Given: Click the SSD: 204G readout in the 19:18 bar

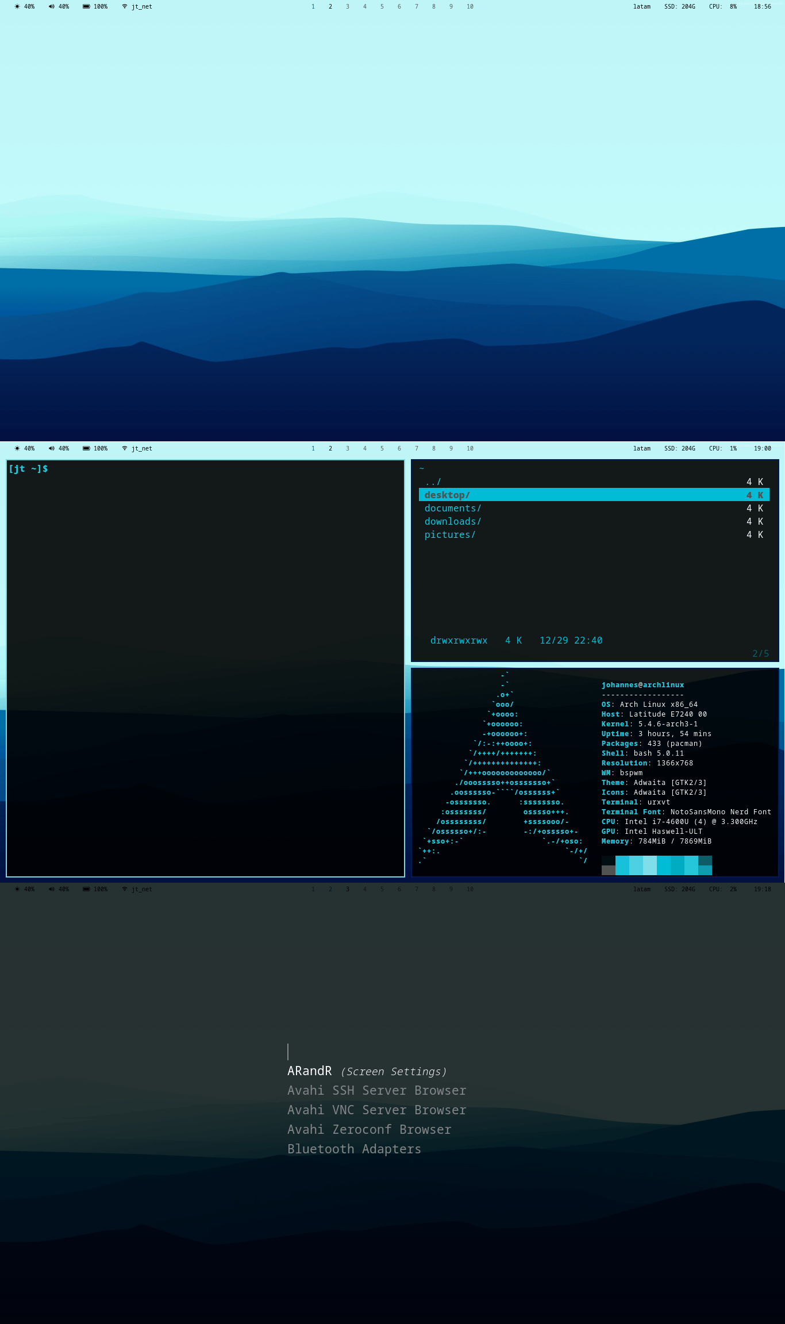Looking at the screenshot, I should 680,889.
